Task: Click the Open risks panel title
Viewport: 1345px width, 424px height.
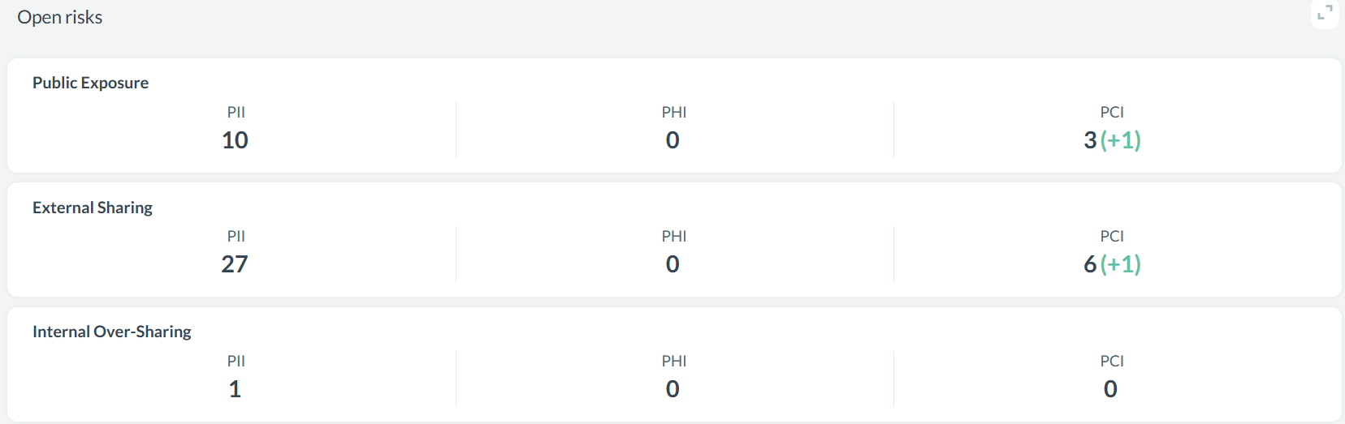Action: [59, 17]
